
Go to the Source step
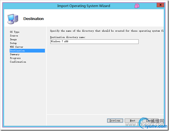[x=14, y=36]
